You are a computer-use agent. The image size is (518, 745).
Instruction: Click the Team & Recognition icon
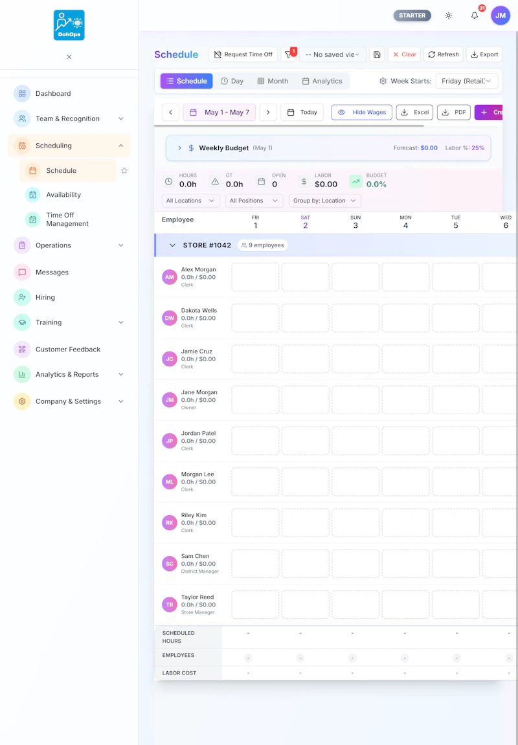pyautogui.click(x=22, y=119)
